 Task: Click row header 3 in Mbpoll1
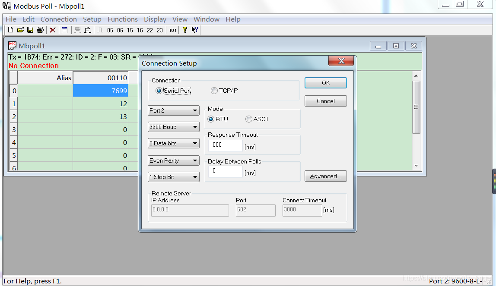click(x=13, y=129)
